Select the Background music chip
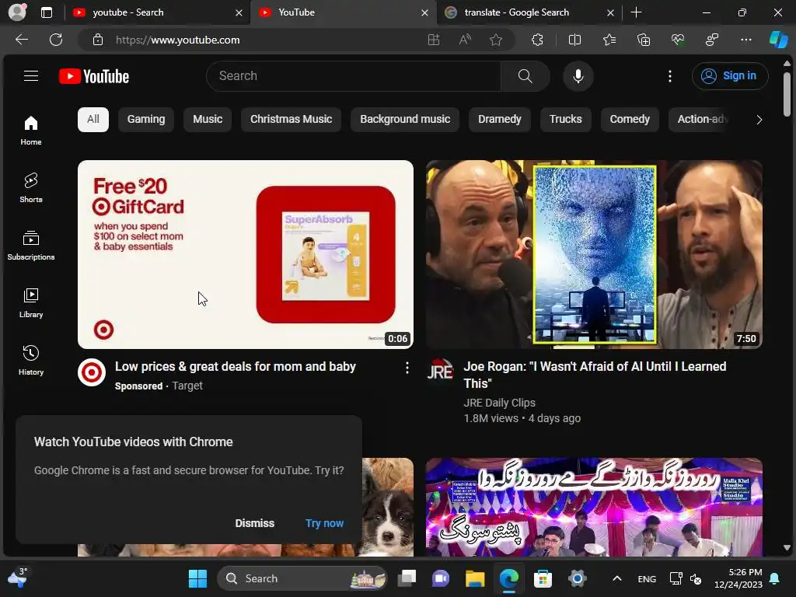The height and width of the screenshot is (597, 796). click(404, 119)
